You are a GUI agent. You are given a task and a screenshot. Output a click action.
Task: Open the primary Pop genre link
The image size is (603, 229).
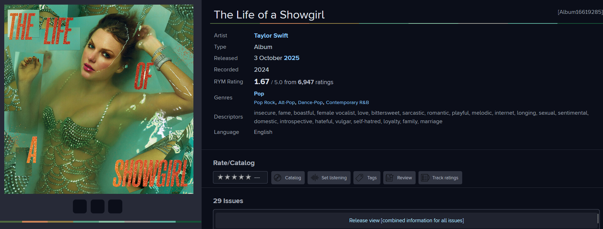point(259,94)
